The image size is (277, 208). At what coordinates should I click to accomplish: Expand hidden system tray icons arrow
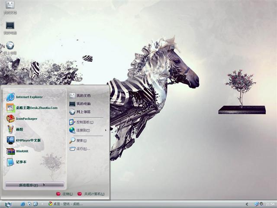(x=247, y=204)
